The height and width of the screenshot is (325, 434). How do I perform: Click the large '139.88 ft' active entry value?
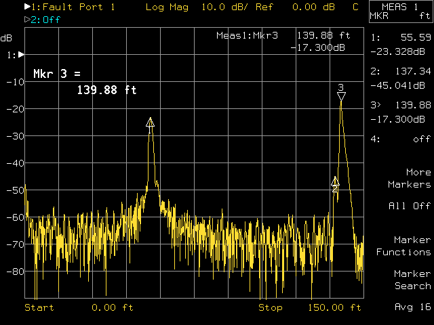tap(107, 90)
